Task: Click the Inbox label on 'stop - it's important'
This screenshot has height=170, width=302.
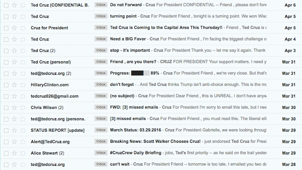Action: tap(101, 51)
